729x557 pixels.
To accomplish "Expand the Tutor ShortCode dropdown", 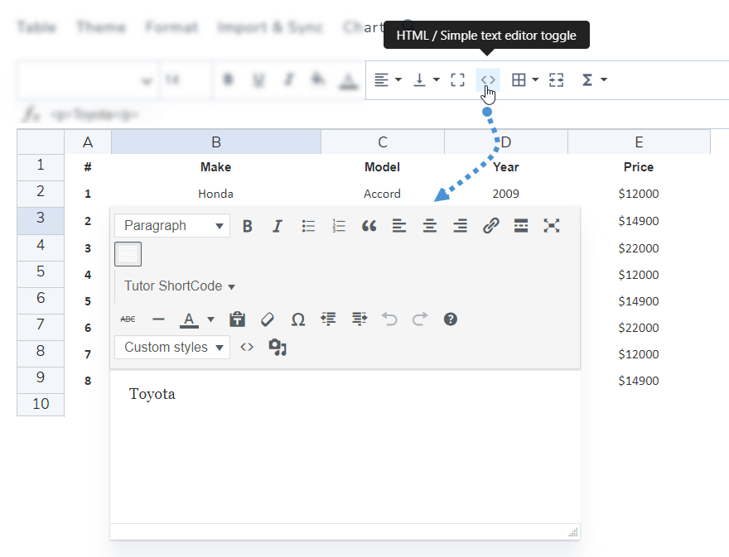I will [x=179, y=286].
